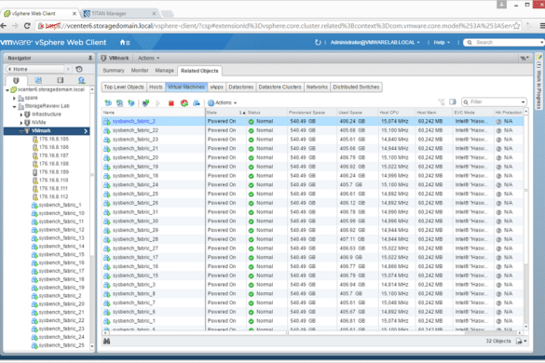Screen dimensions: 545x363
Task: Click inside the Filter input field
Action: (x=495, y=101)
